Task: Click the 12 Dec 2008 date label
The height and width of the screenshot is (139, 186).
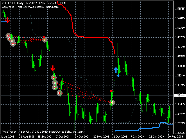Action: point(119,137)
